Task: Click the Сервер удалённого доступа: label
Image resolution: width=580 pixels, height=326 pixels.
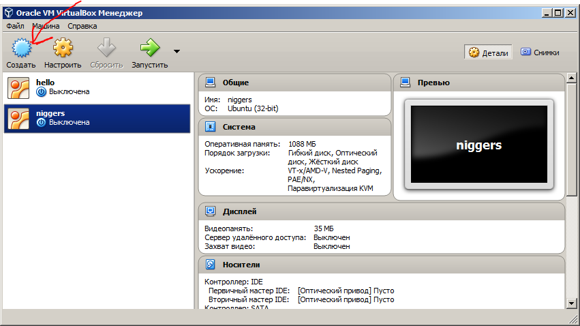Action: tap(255, 237)
